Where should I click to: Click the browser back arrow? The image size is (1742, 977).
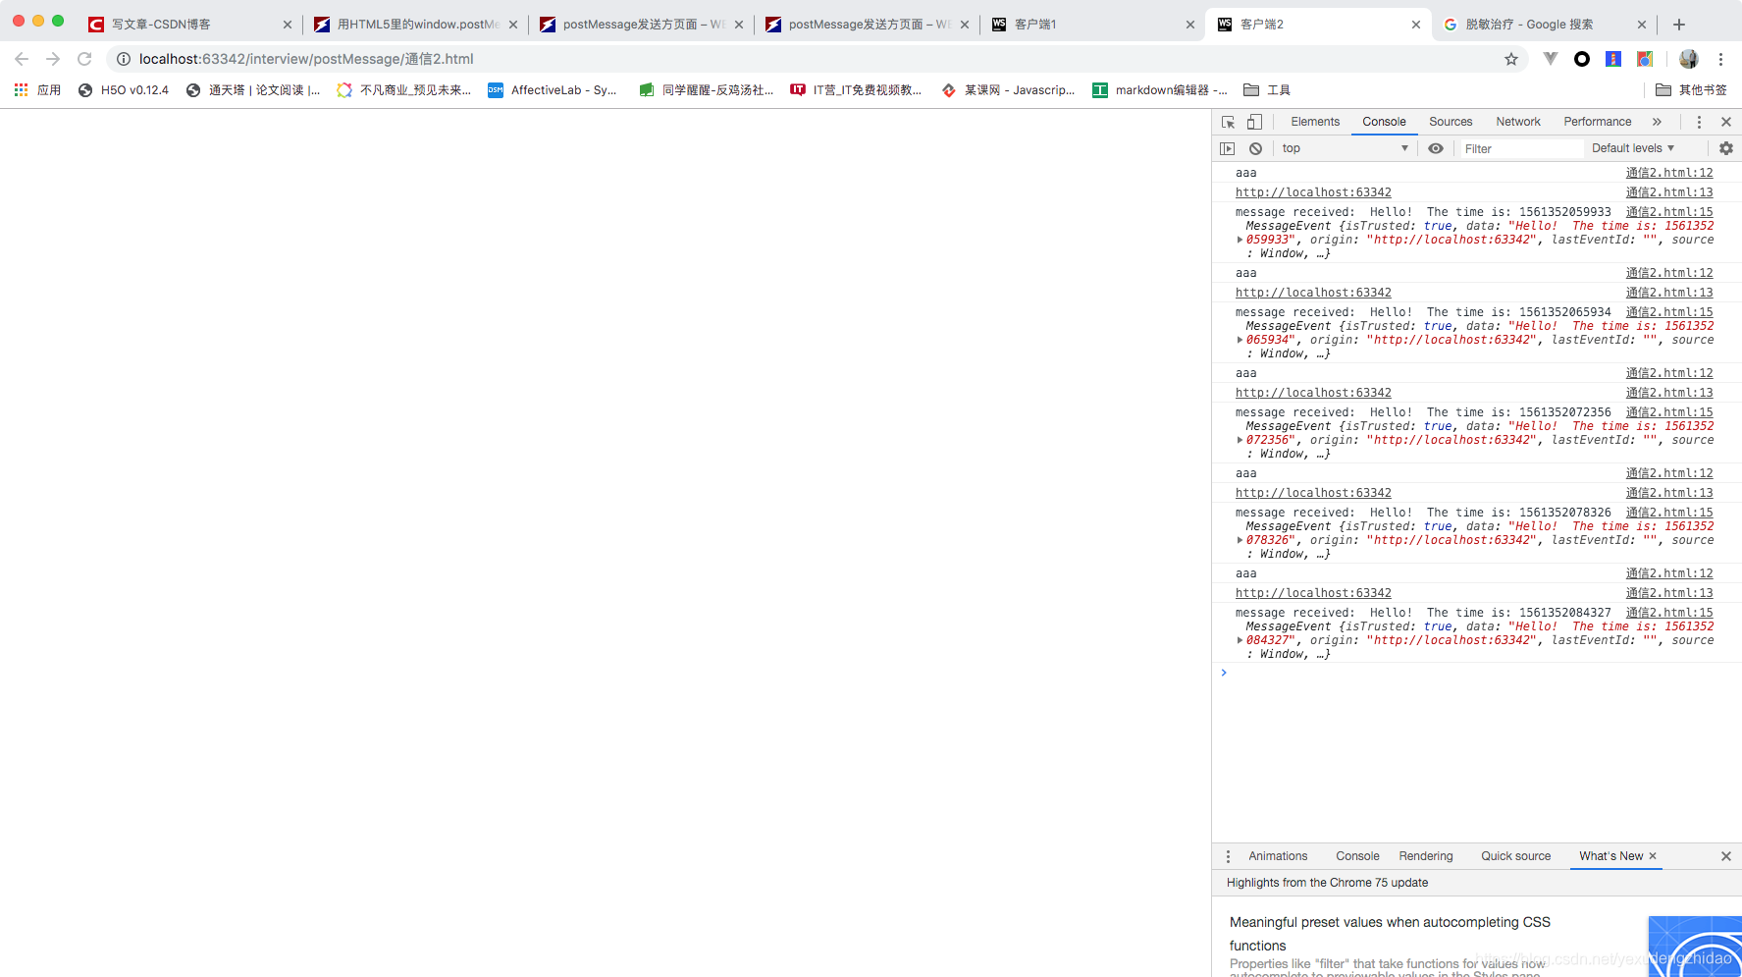[x=22, y=59]
